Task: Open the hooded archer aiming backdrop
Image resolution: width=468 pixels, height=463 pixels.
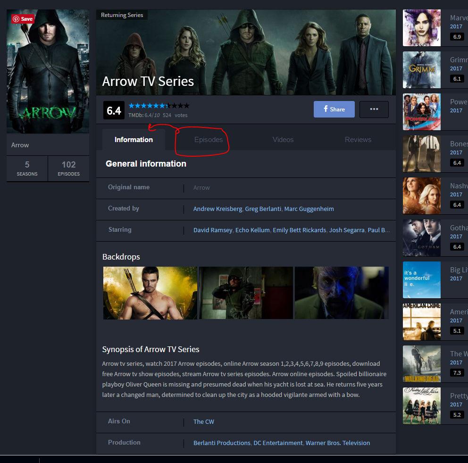Action: pos(246,293)
